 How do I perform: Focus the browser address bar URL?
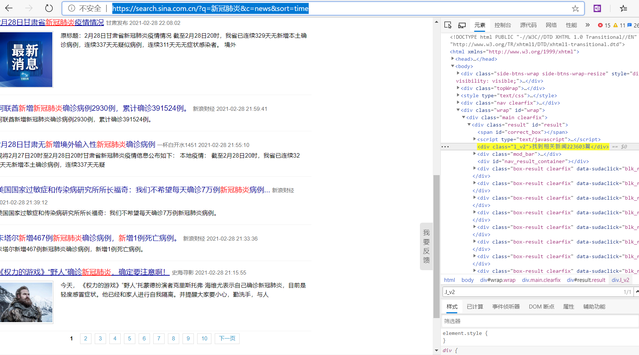(210, 8)
